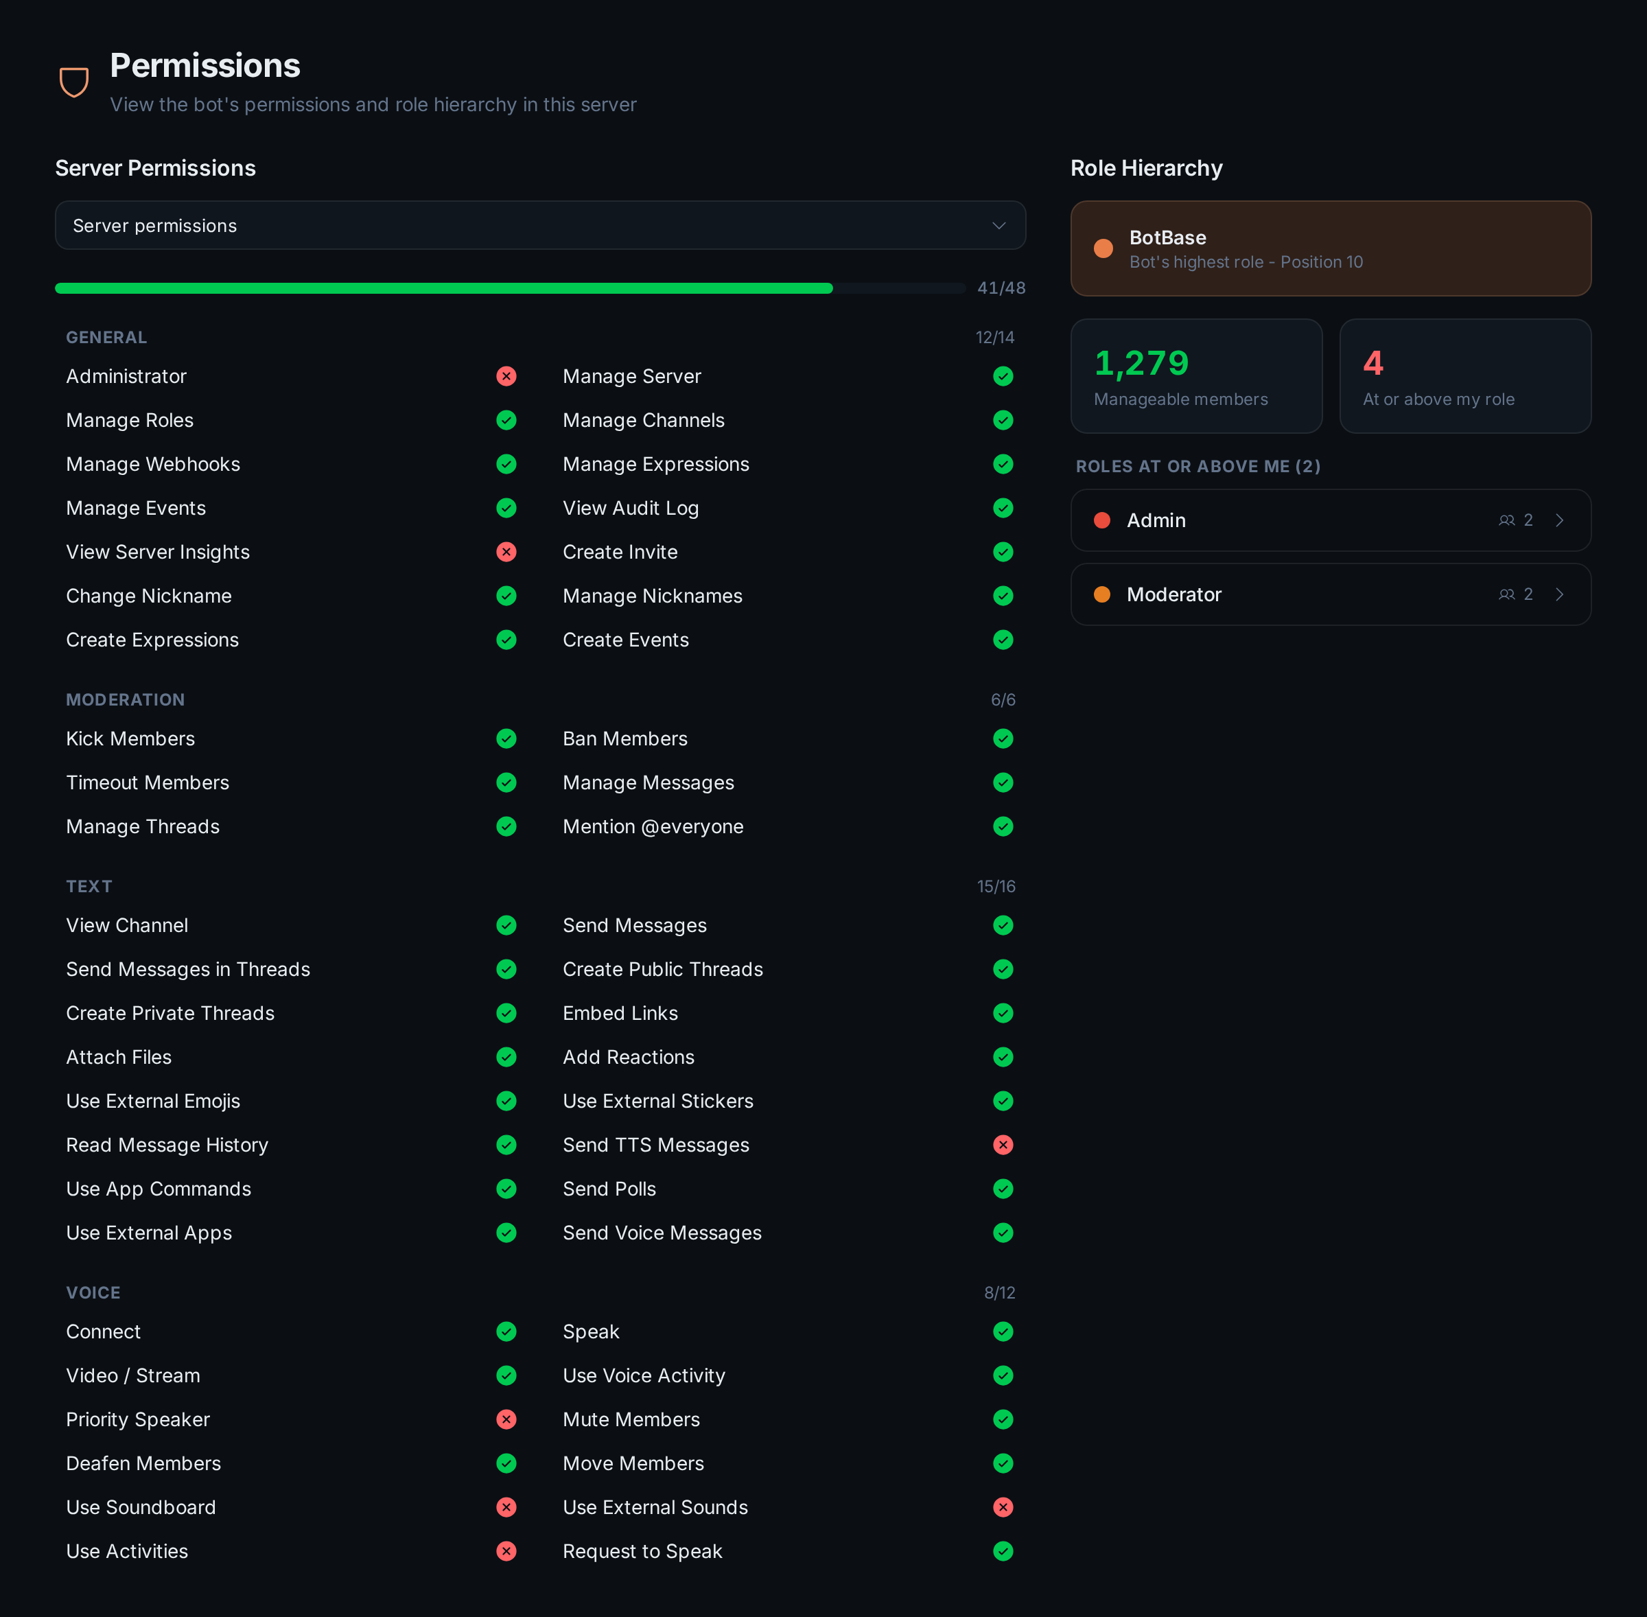Click the Admin role red color dot
This screenshot has height=1617, width=1647.
(1102, 521)
